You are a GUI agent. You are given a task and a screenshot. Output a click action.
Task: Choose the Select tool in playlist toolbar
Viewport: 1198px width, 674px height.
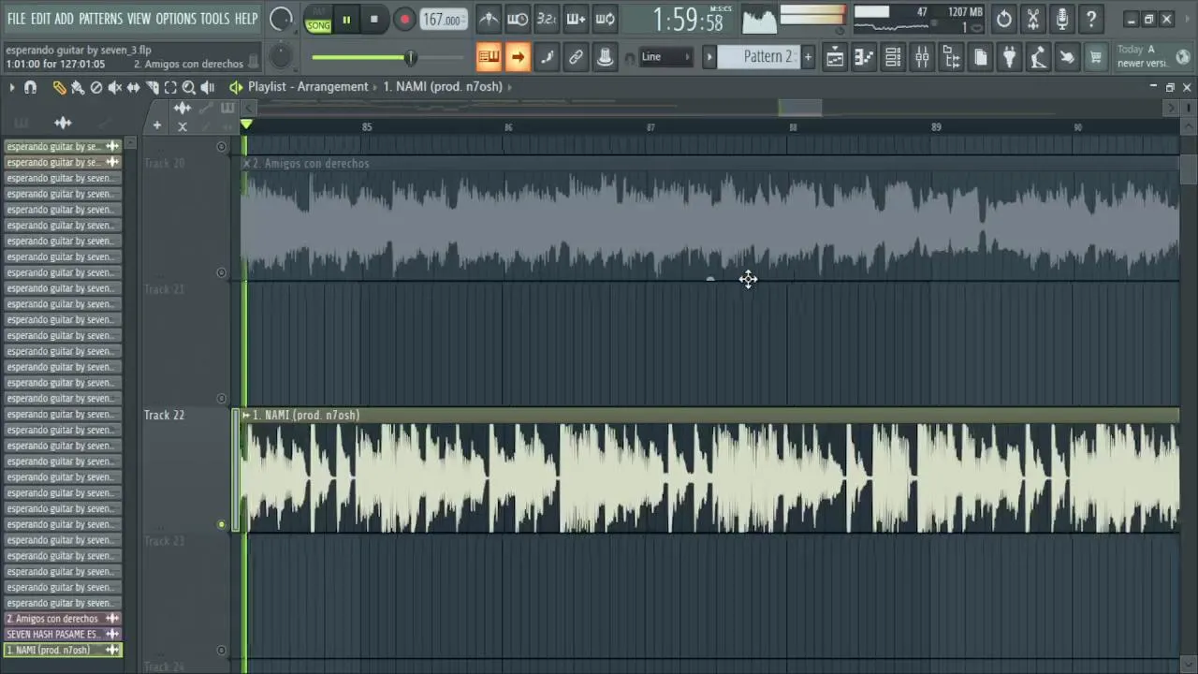[x=170, y=87]
